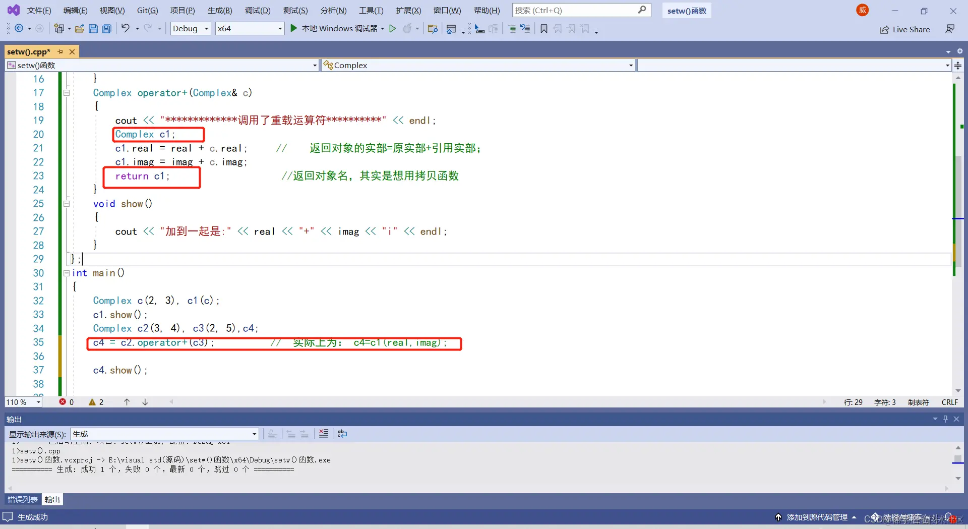Open the Undo history dropdown arrow

click(137, 29)
